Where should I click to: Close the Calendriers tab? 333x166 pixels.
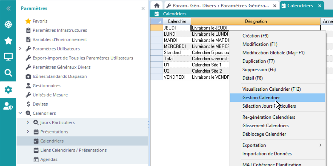coord(319,6)
